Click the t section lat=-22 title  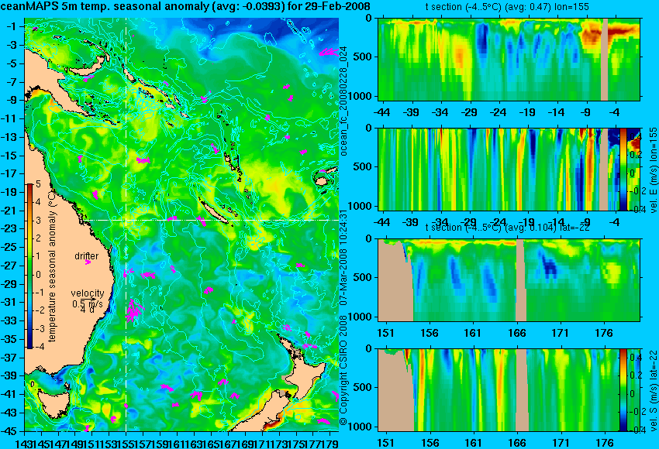[x=507, y=228]
